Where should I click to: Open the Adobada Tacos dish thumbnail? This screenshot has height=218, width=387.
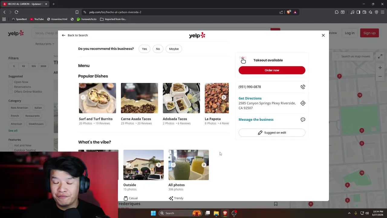pyautogui.click(x=181, y=98)
